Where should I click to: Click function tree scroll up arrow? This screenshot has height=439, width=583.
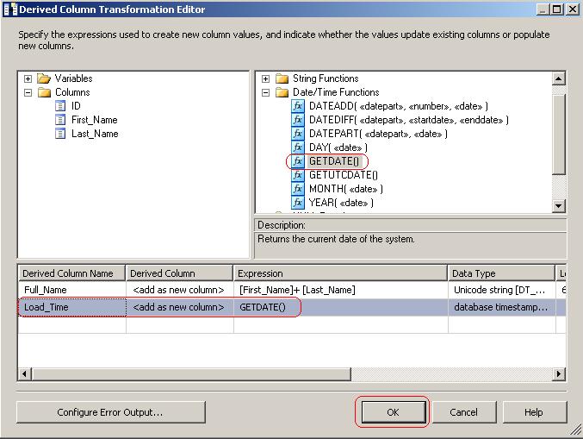559,78
